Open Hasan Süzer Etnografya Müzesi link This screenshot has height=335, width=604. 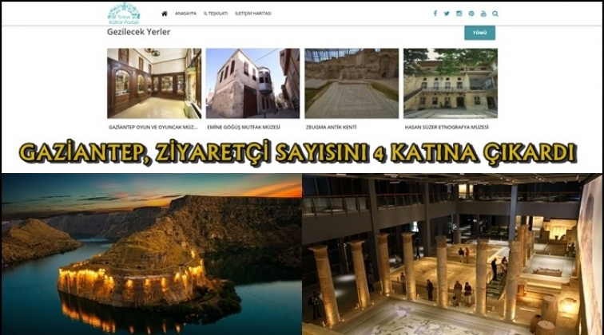(x=446, y=126)
